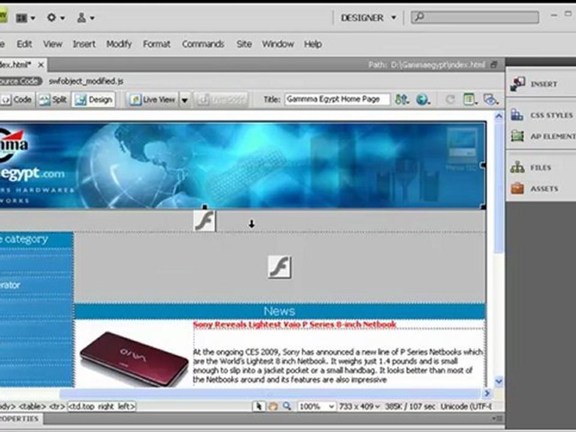Open the Properties panel options menu
Screen dimensions: 576x432
pos(498,418)
